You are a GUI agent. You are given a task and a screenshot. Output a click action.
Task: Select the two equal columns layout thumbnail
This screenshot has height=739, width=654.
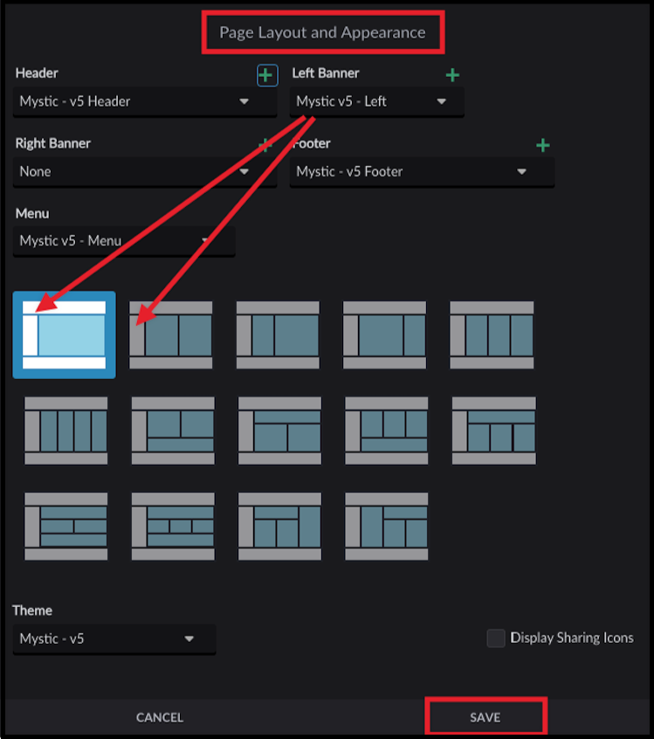pyautogui.click(x=170, y=335)
